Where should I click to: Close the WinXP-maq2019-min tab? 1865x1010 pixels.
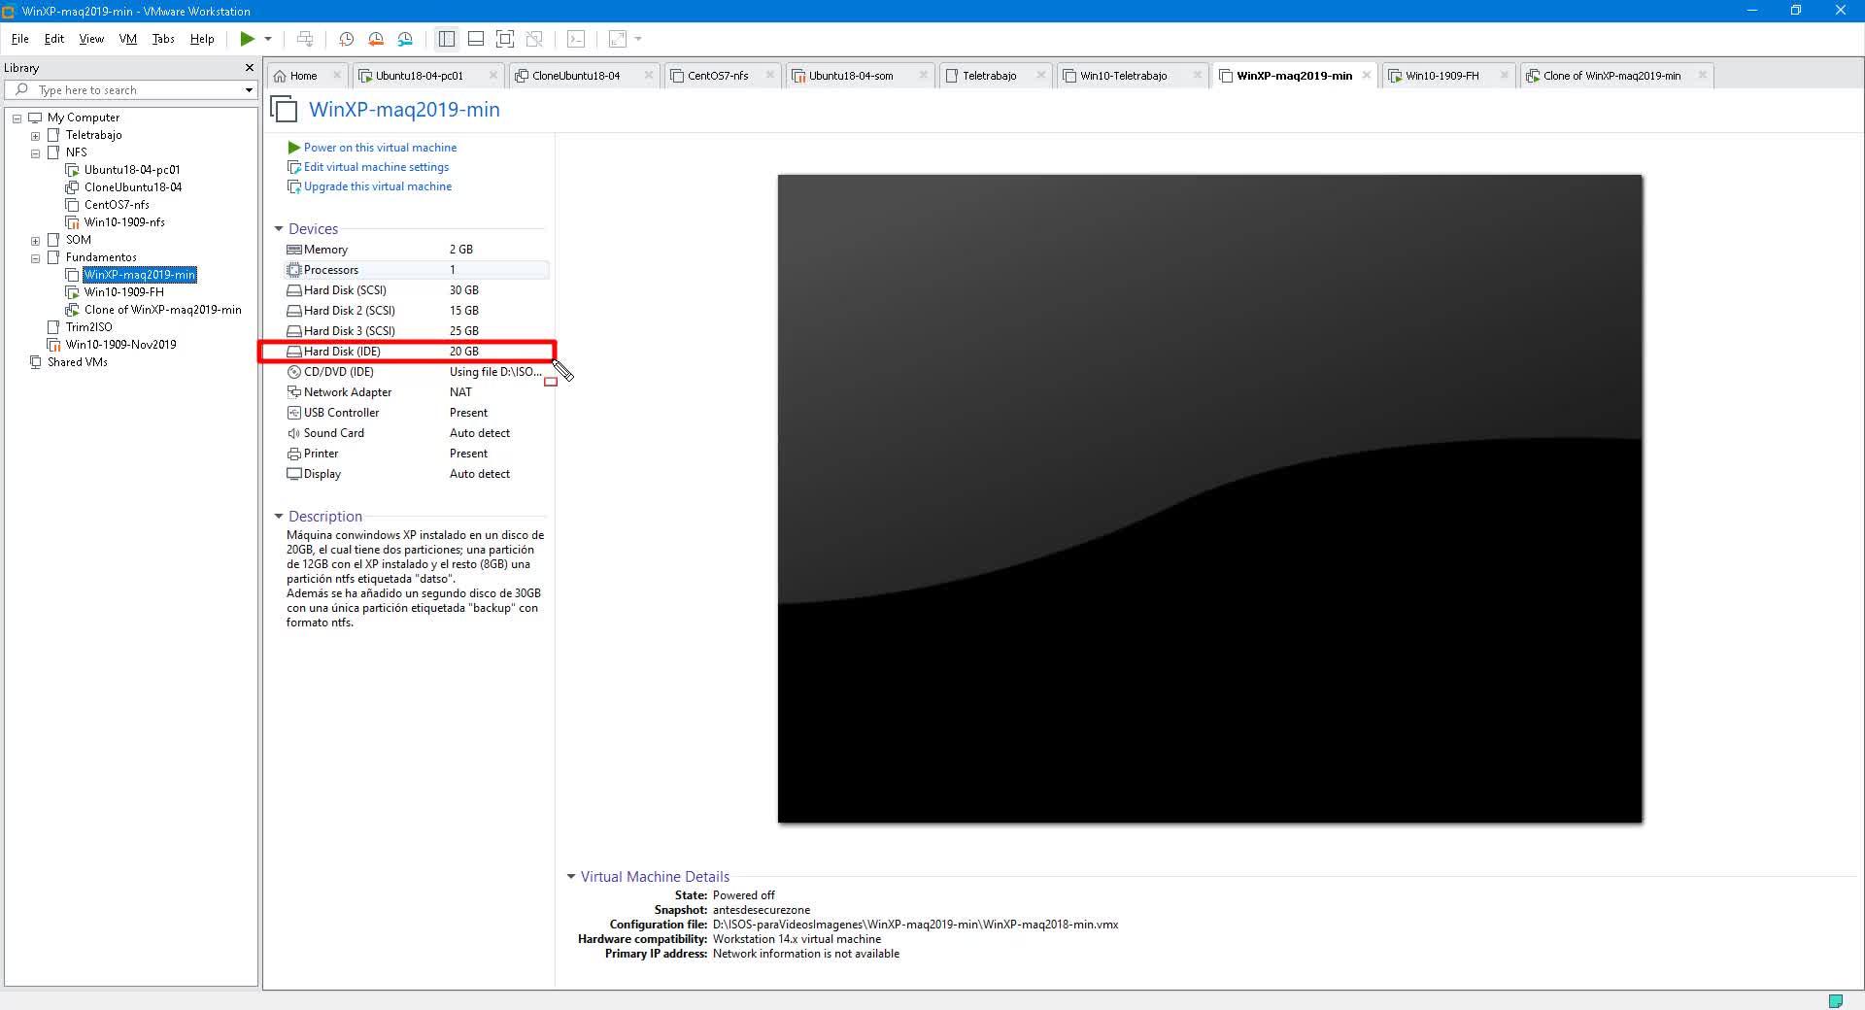click(x=1367, y=75)
